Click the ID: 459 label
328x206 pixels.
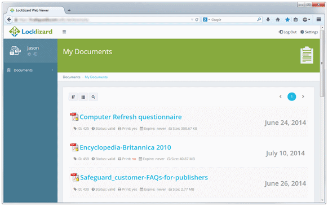81,159
